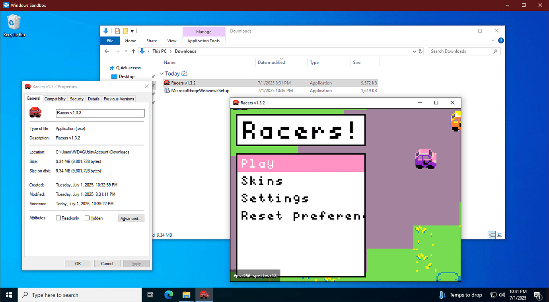The height and width of the screenshot is (302, 549).
Task: Launch Racers from the taskbar
Action: (x=204, y=295)
